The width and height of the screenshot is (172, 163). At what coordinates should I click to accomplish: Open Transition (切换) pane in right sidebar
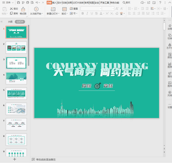click(170, 37)
